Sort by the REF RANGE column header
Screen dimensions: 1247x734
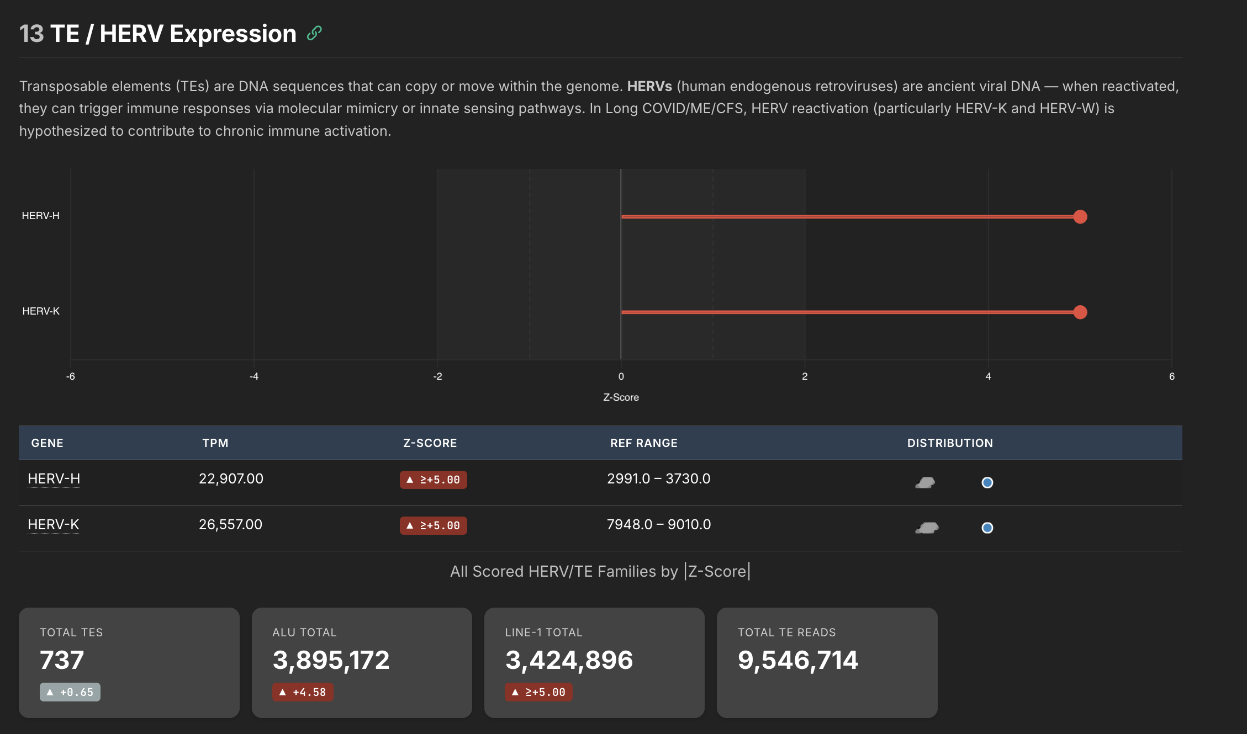tap(643, 443)
